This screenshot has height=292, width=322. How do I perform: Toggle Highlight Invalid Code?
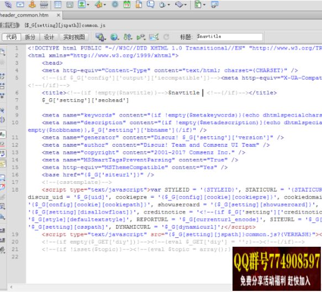pyautogui.click(x=3, y=144)
